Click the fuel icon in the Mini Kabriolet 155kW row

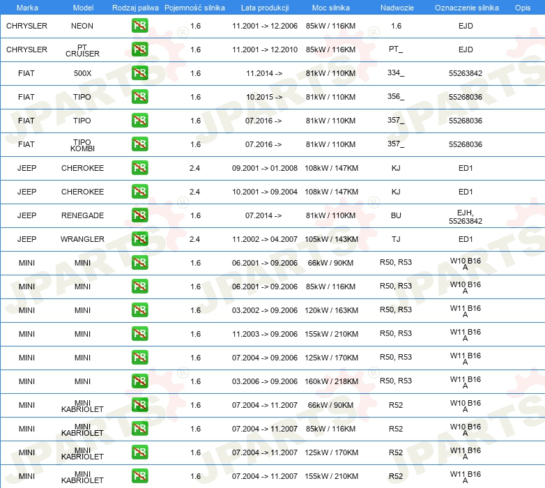coord(139,476)
